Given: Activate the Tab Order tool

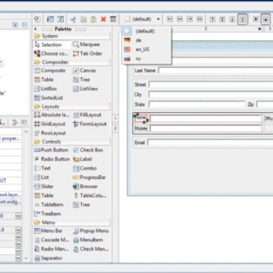Looking at the screenshot, I should tap(87, 54).
